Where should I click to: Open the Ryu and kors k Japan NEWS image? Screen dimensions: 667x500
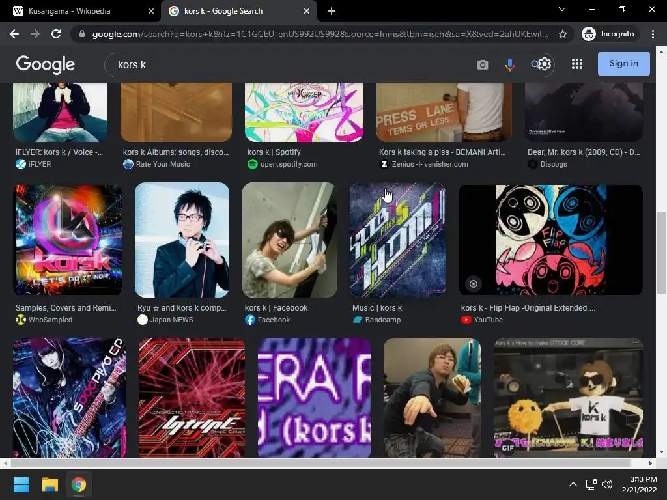(x=182, y=240)
